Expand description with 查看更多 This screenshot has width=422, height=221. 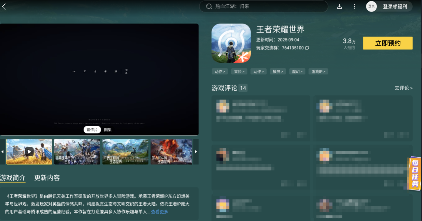[160, 211]
